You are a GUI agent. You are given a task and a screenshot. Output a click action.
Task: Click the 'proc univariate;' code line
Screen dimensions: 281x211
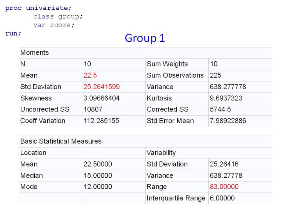pos(38,8)
